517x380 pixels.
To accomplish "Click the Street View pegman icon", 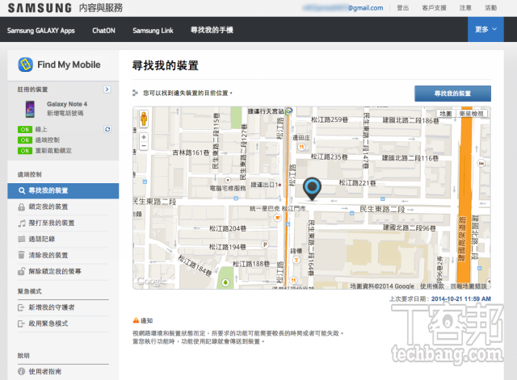I will click(x=144, y=119).
